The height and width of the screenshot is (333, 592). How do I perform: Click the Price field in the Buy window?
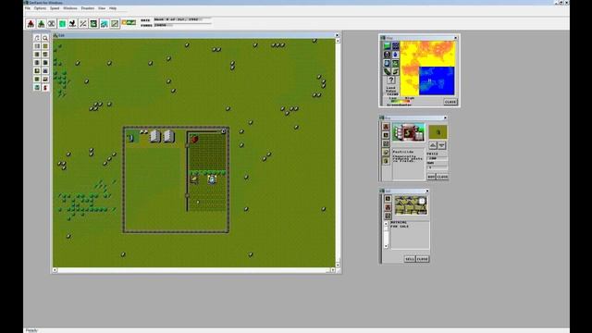438,158
